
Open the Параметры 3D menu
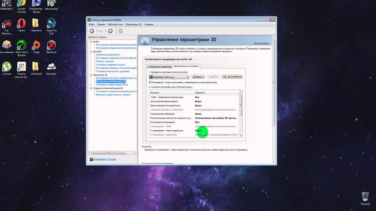pos(133,24)
